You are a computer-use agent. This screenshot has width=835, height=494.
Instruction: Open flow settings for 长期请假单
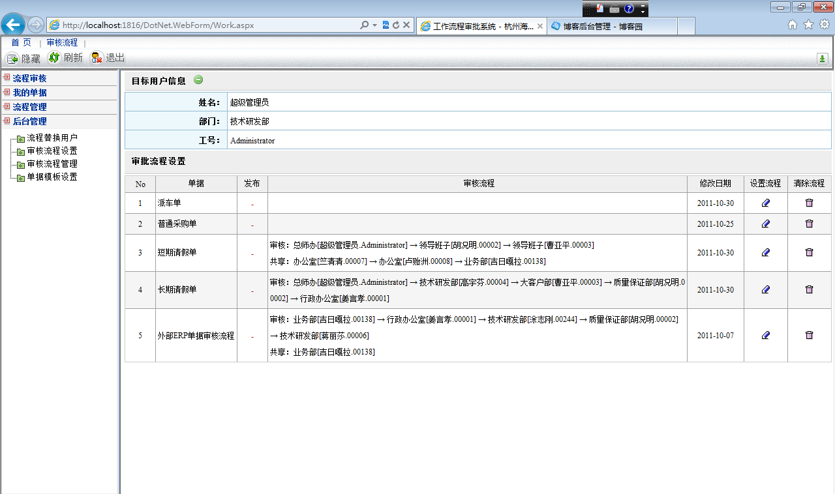point(766,289)
